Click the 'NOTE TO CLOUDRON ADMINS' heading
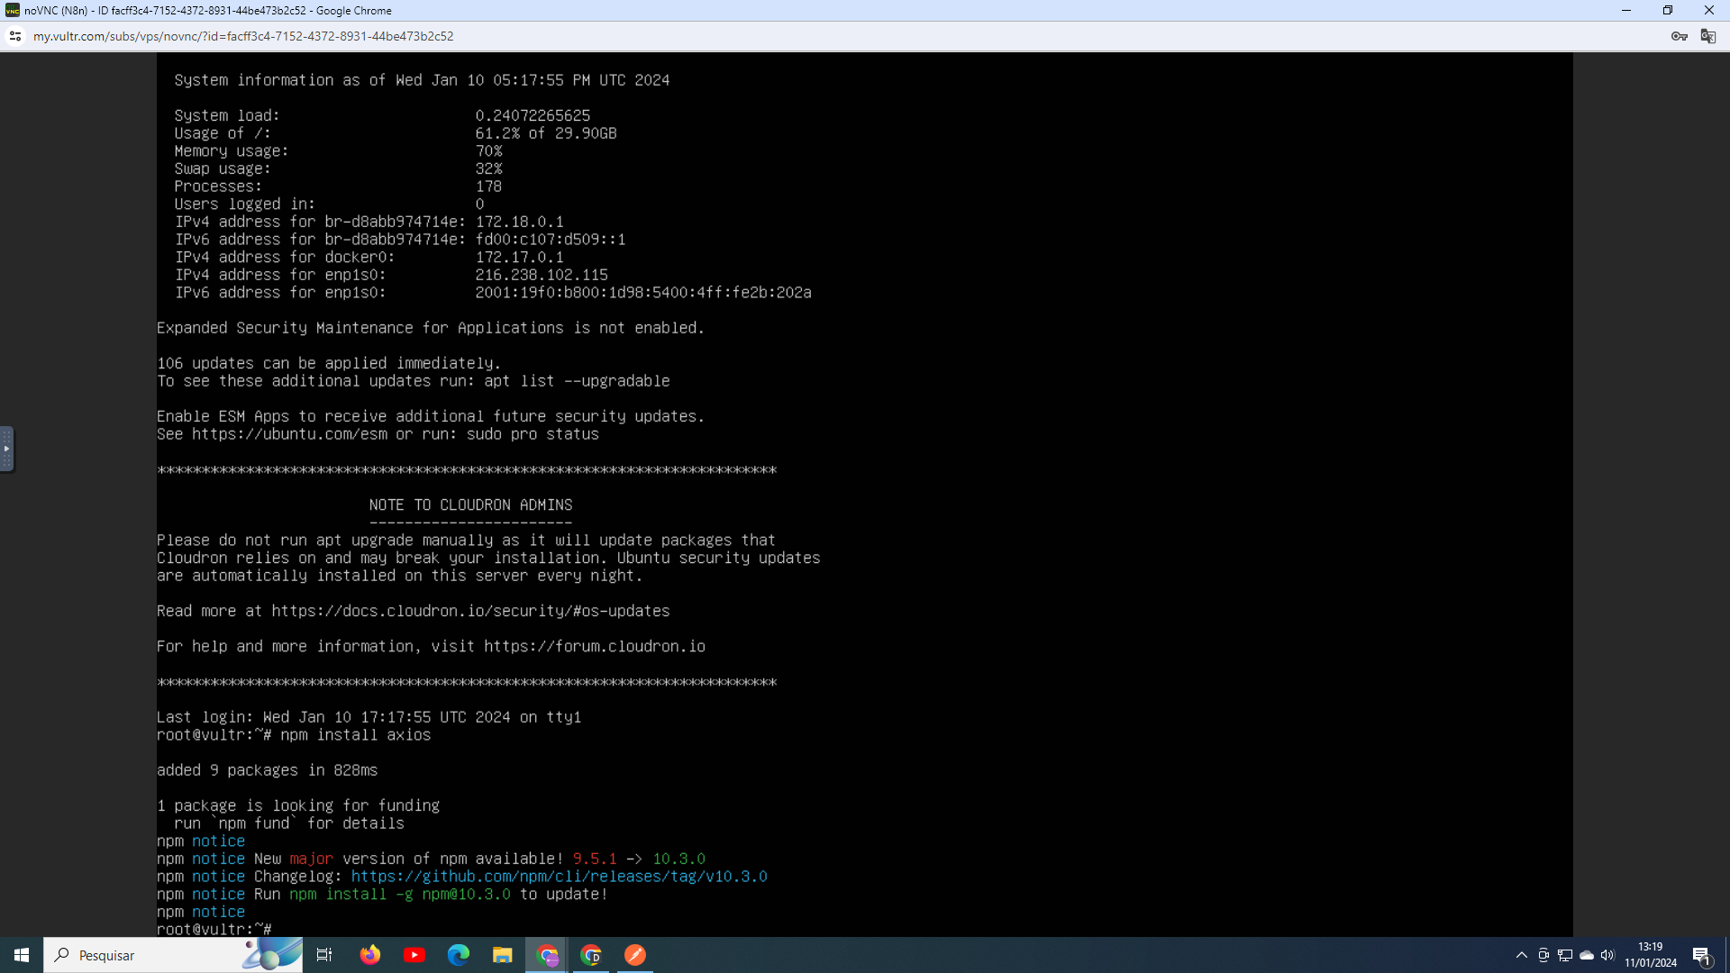This screenshot has height=973, width=1730. (470, 505)
